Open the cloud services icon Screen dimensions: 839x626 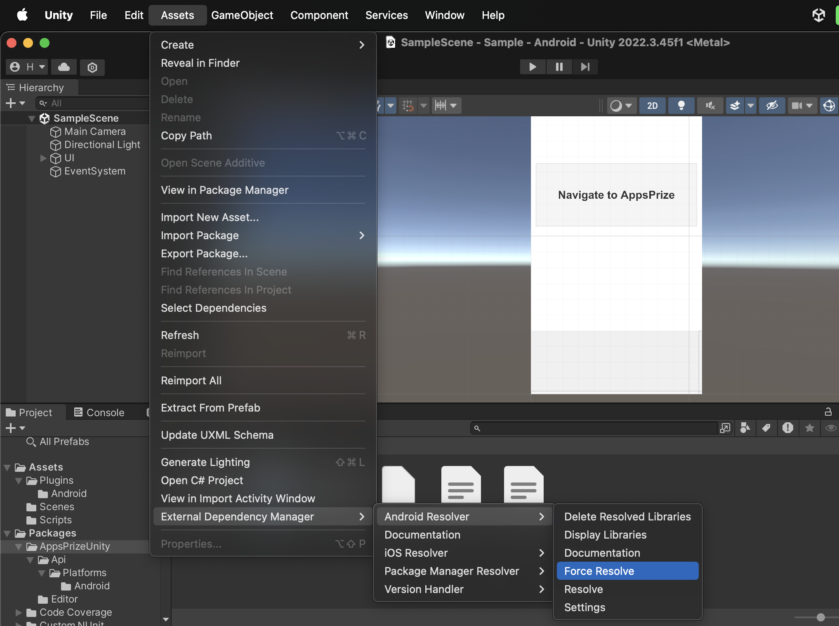pos(64,67)
